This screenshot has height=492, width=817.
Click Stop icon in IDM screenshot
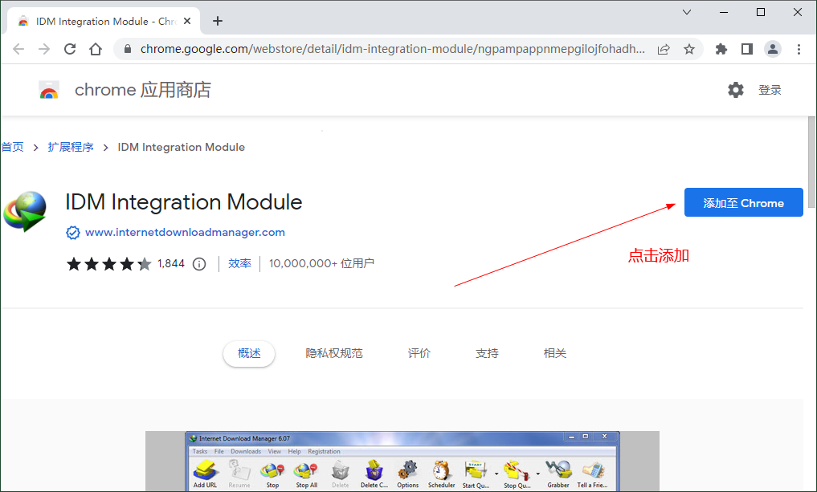pos(272,474)
